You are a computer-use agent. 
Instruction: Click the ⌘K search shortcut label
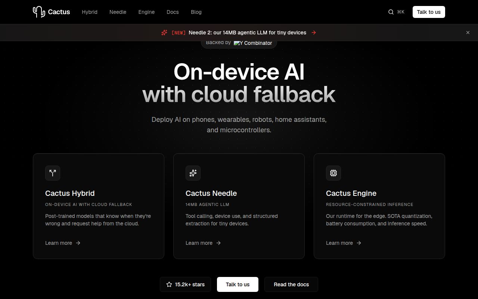coord(401,12)
